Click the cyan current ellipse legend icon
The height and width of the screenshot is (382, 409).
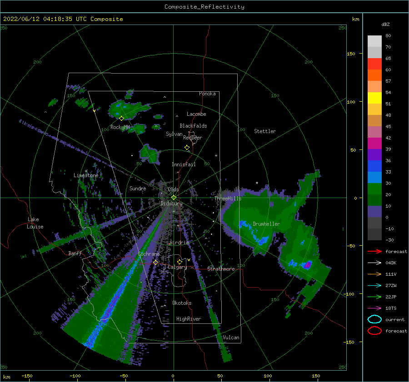pos(374,319)
